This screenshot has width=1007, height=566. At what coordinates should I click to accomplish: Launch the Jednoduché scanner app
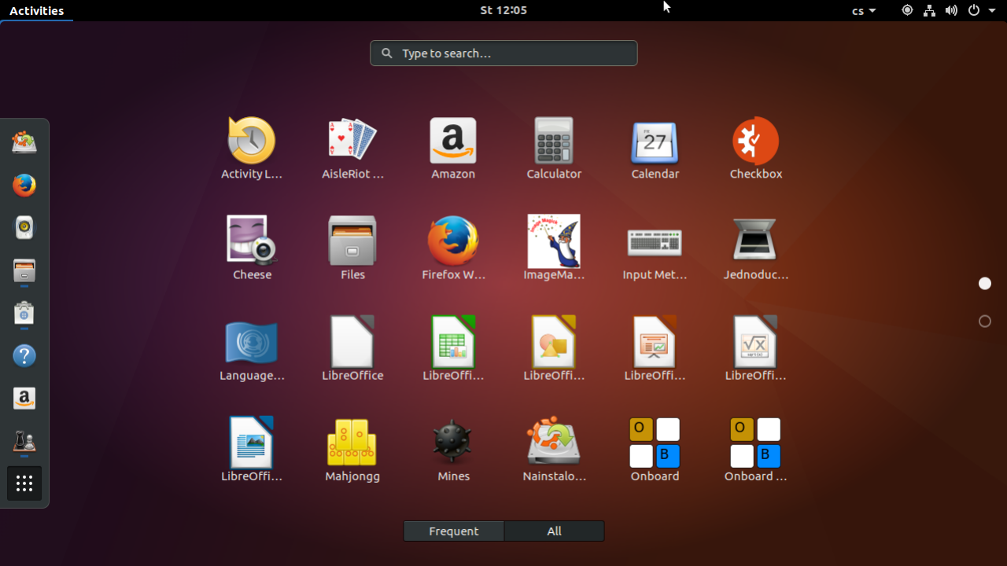coord(755,249)
